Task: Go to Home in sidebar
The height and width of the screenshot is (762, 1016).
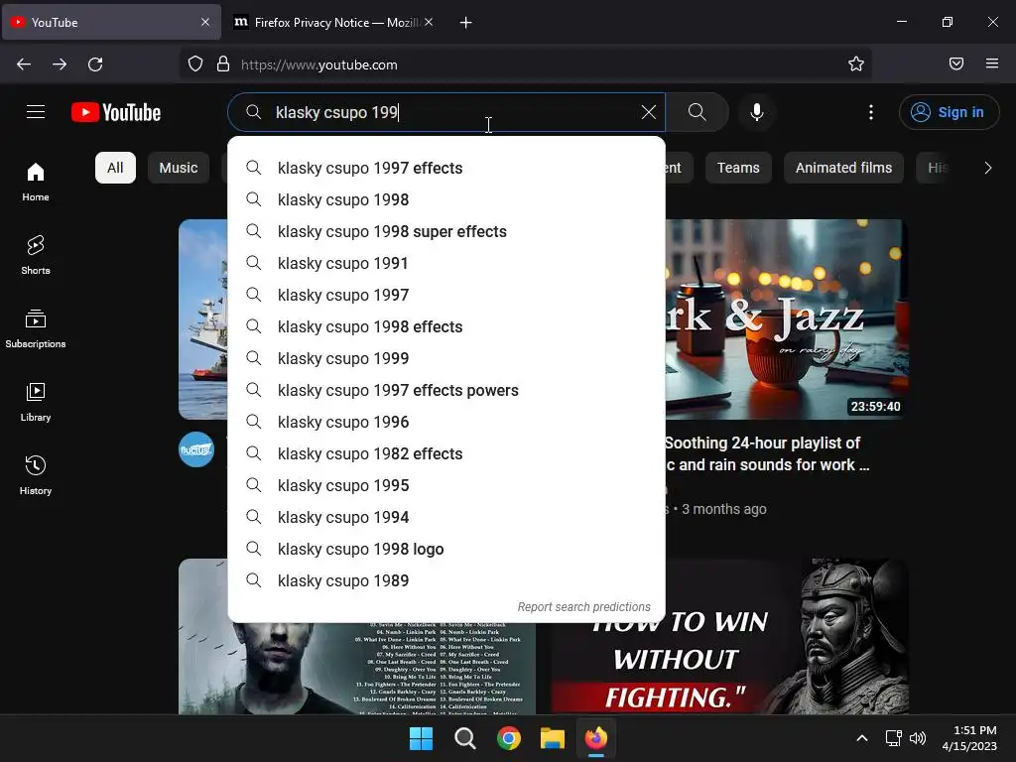Action: pyautogui.click(x=36, y=183)
